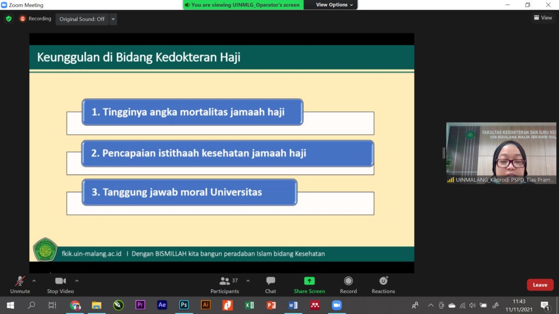
Task: Open the Participants list
Action: click(225, 285)
